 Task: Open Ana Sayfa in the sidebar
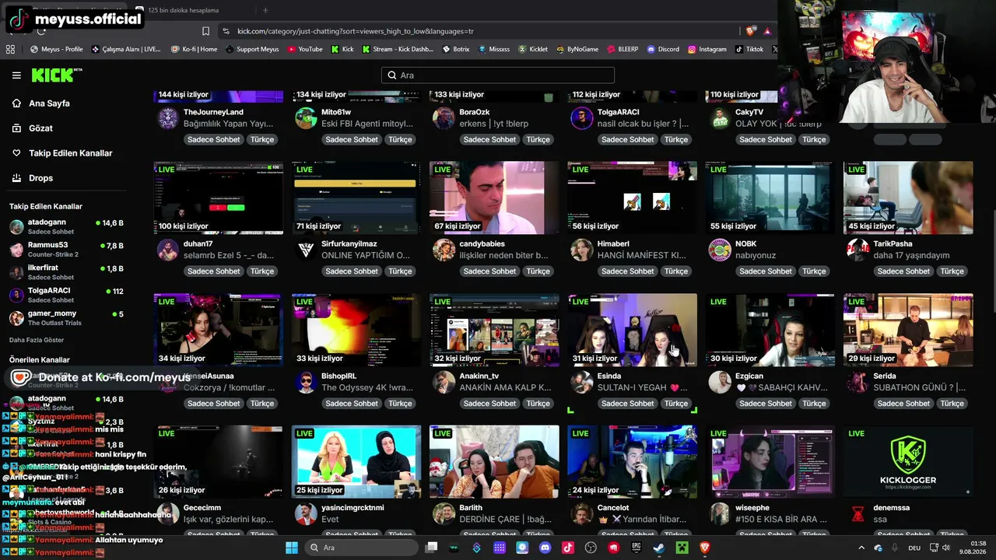[49, 103]
